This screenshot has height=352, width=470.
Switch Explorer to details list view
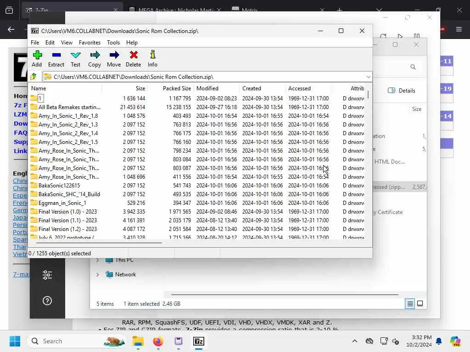(x=410, y=303)
